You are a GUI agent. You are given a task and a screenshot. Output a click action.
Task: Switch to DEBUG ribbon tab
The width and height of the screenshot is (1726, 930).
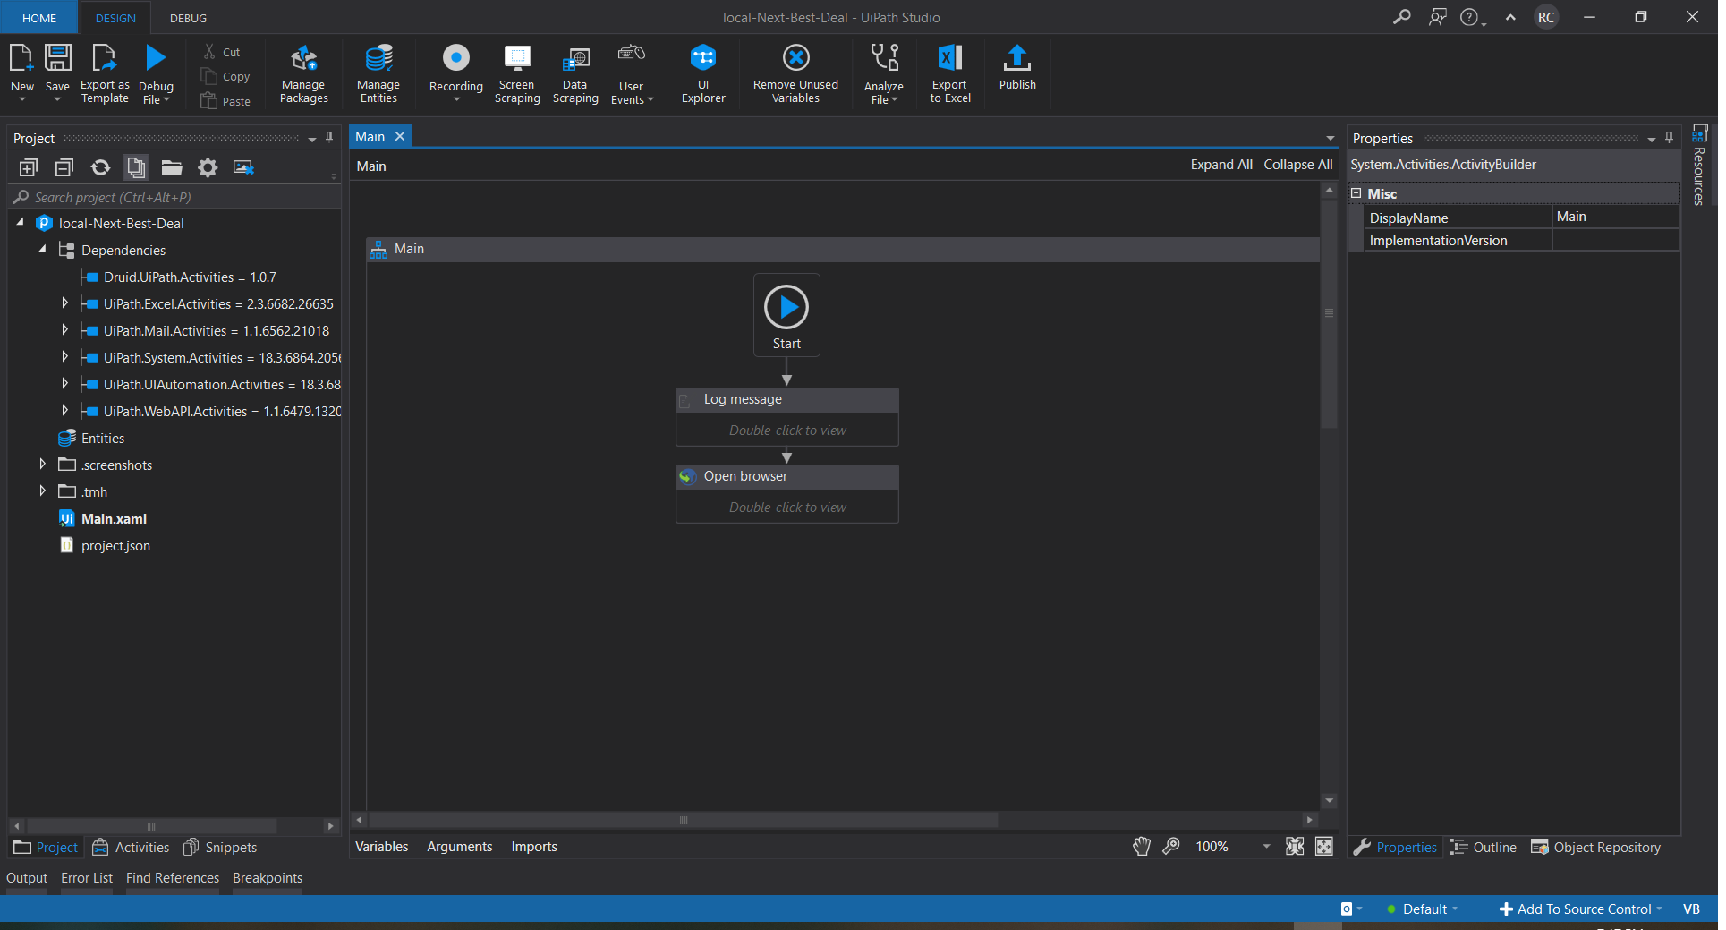pyautogui.click(x=188, y=18)
